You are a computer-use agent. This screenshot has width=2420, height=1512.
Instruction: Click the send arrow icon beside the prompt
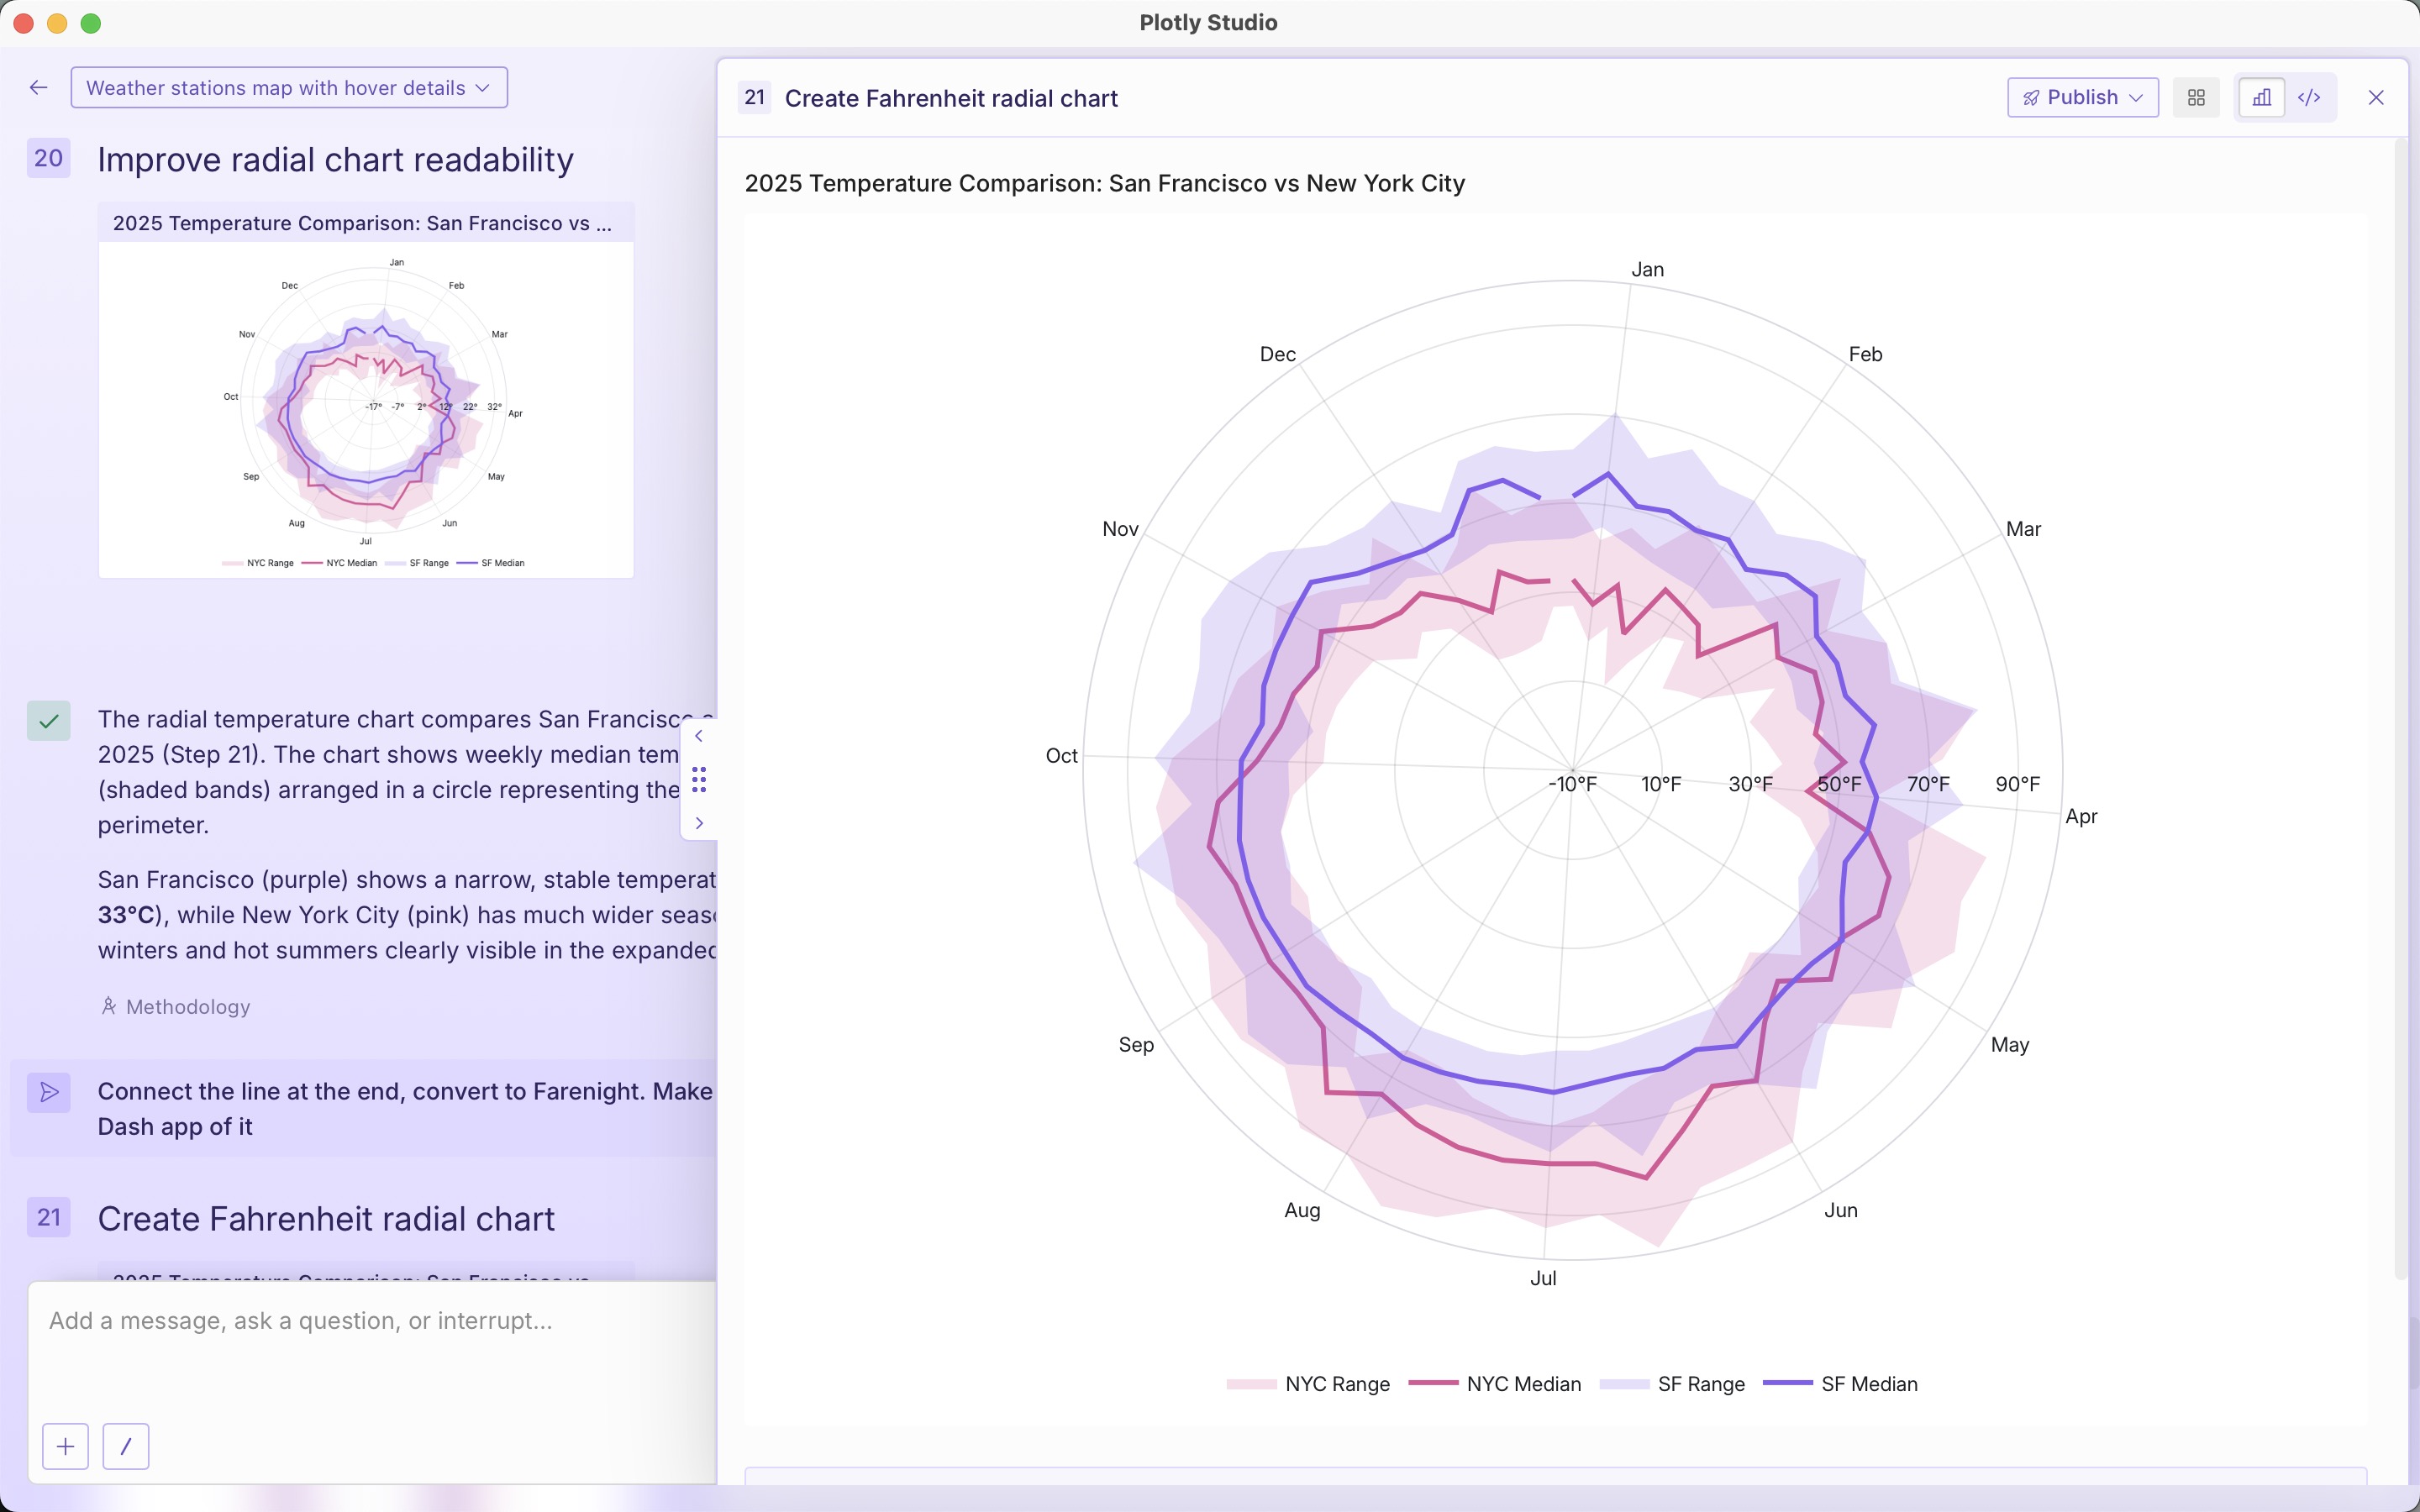tap(48, 1093)
